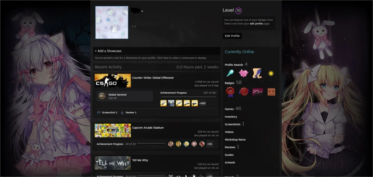This screenshot has height=177, width=373.
Task: Click the 20 of 20 achievement count
Action: 131,144
